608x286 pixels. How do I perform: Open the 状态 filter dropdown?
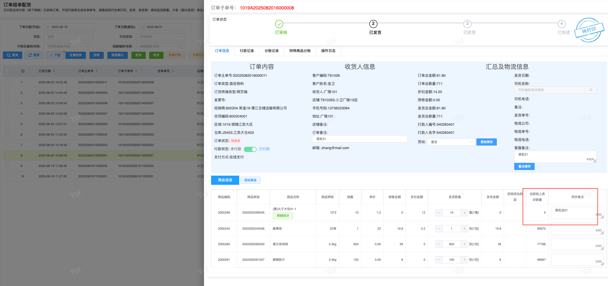(68, 37)
